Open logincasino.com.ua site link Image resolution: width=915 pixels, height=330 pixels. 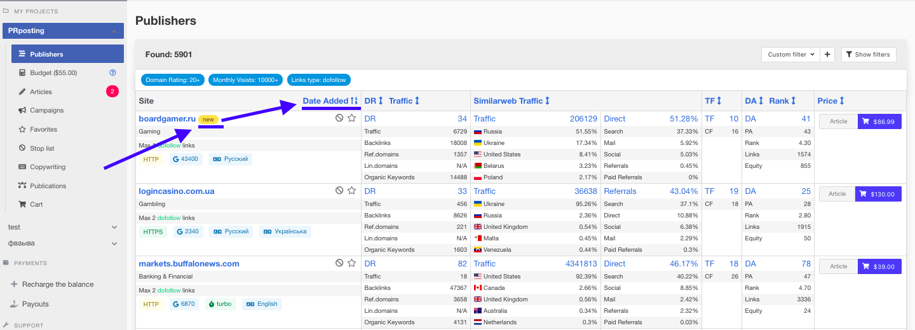coord(176,191)
